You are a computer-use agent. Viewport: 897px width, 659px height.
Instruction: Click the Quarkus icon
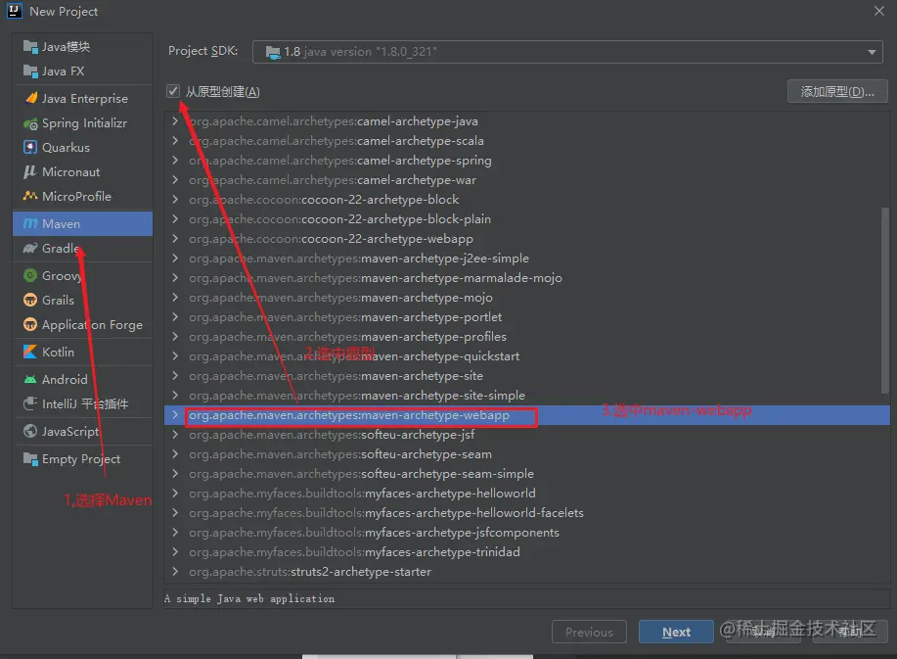30,147
